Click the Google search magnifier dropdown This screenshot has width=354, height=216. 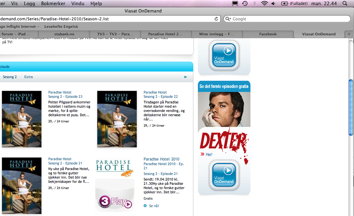pyautogui.click(x=228, y=19)
